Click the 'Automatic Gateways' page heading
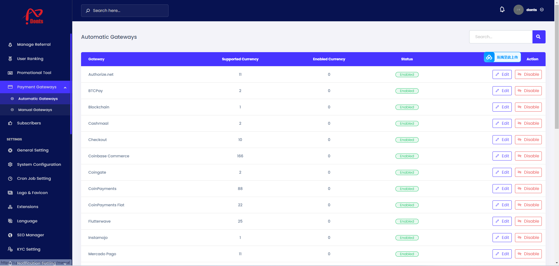559x266 pixels. point(109,37)
